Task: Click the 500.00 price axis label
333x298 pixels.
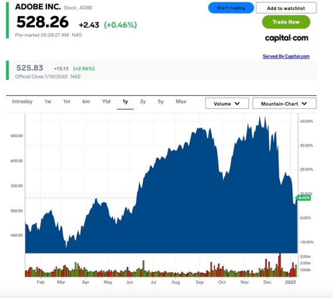Action: coord(17,211)
